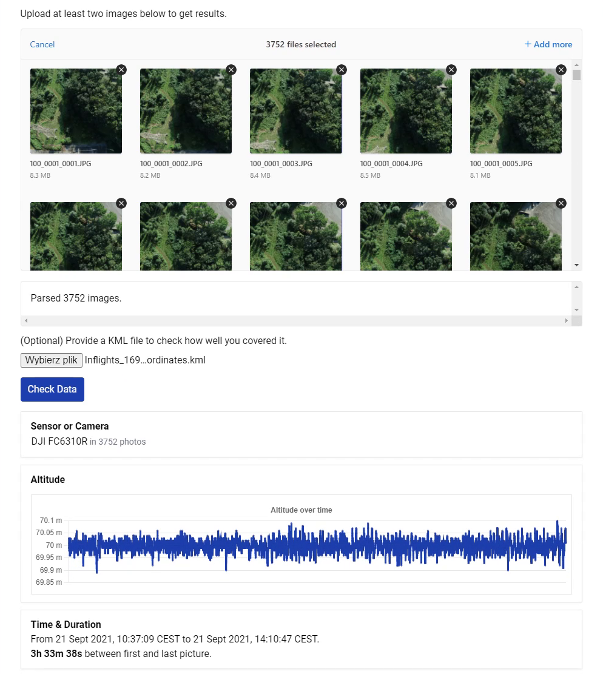
Task: Click X icon on second-row third thumbnail
Action: (342, 203)
